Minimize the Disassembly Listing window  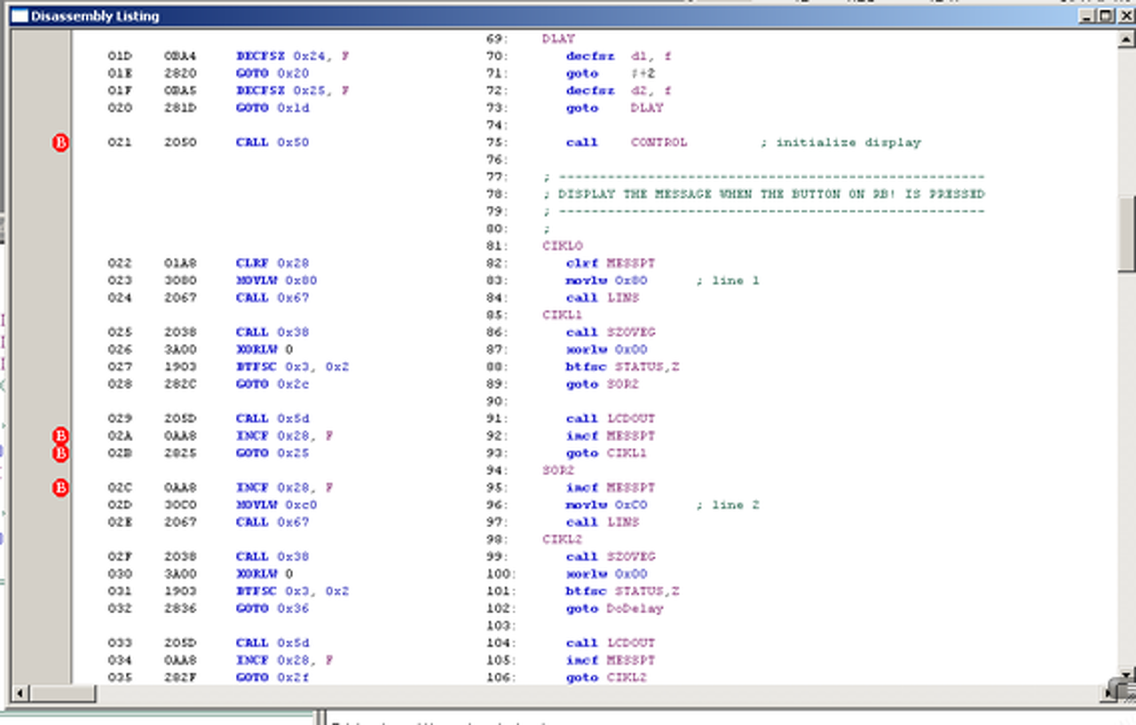coord(1088,16)
